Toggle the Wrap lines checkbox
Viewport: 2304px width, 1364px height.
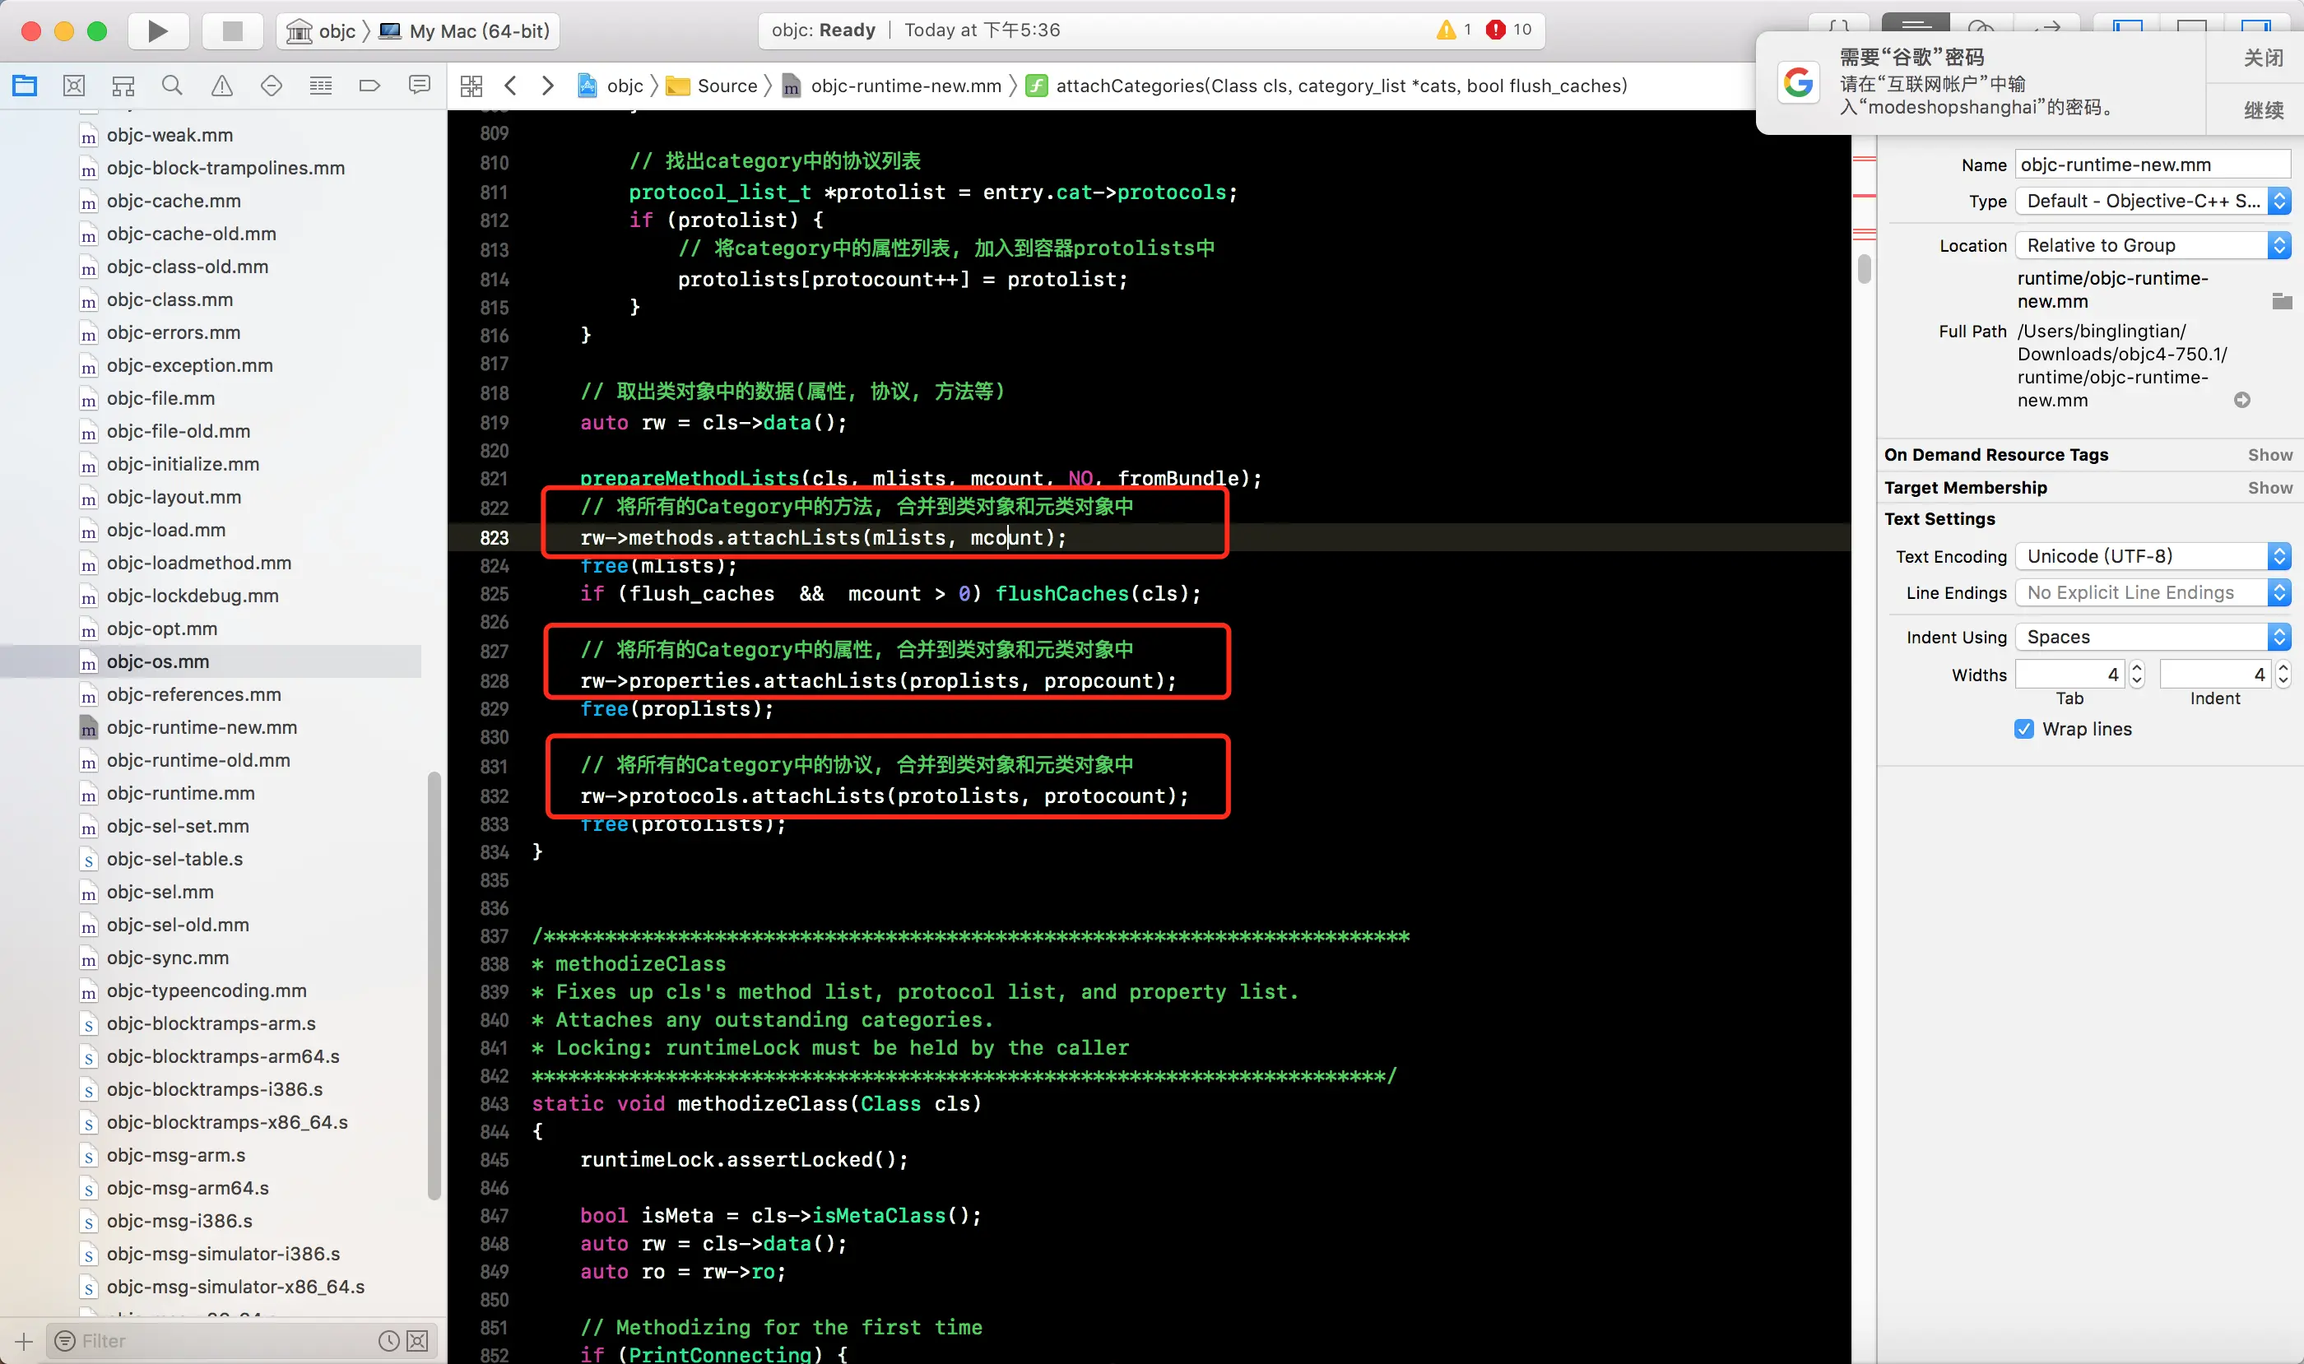[x=2023, y=729]
